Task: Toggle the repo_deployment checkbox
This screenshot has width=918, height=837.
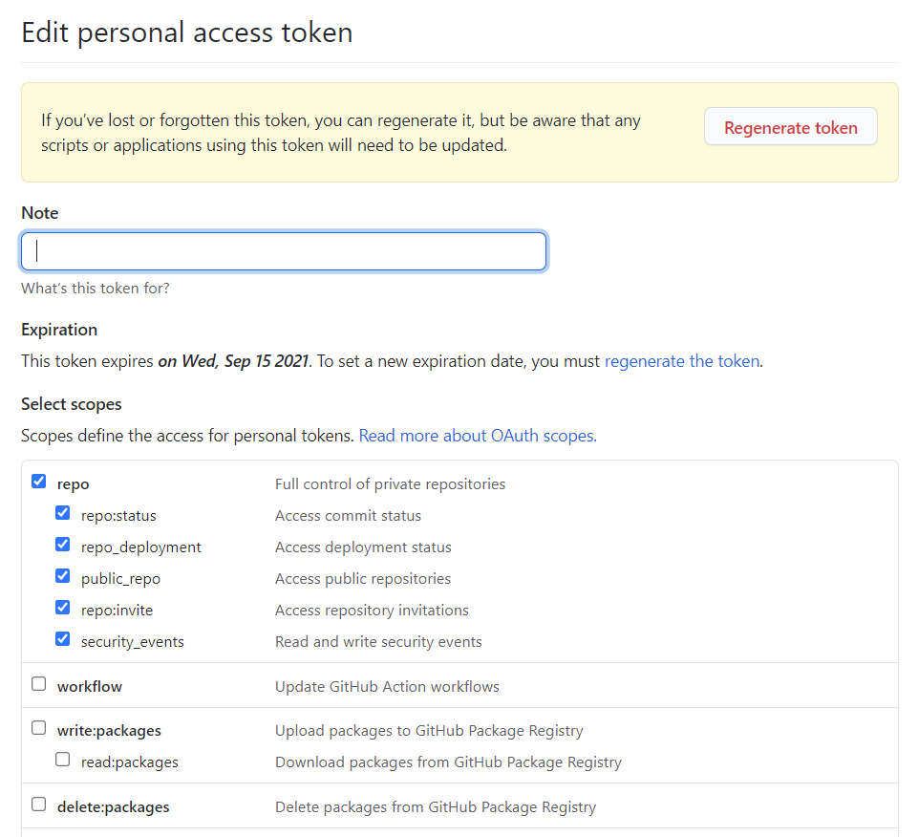Action: click(63, 545)
